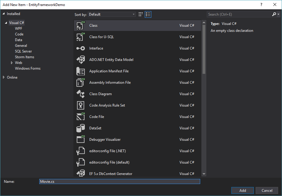Image resolution: width=282 pixels, height=196 pixels.
Task: Click the Code File template name
Action: (96, 117)
